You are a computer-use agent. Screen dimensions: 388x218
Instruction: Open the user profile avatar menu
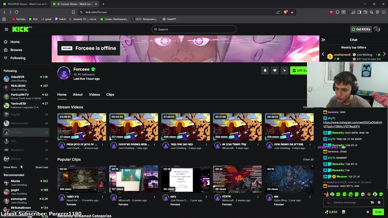pyautogui.click(x=377, y=29)
